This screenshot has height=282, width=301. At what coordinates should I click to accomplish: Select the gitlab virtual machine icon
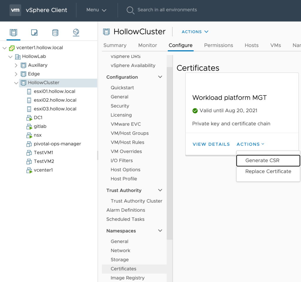[x=29, y=127]
